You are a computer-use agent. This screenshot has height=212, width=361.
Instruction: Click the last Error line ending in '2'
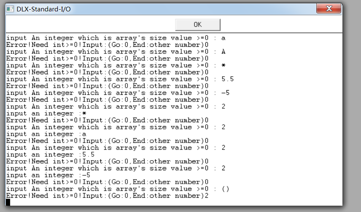coord(107,196)
